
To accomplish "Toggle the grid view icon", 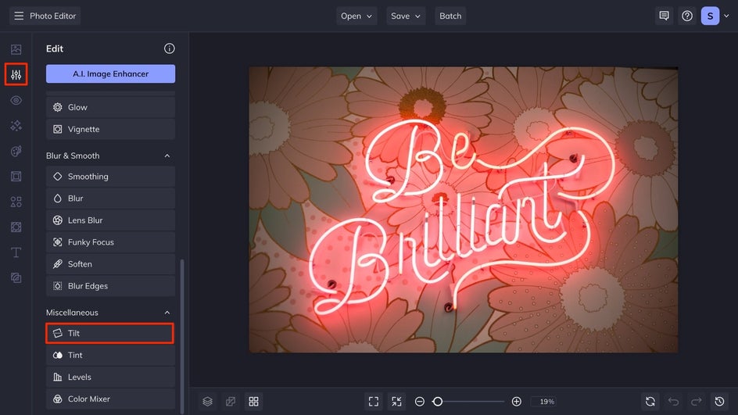I will click(253, 402).
